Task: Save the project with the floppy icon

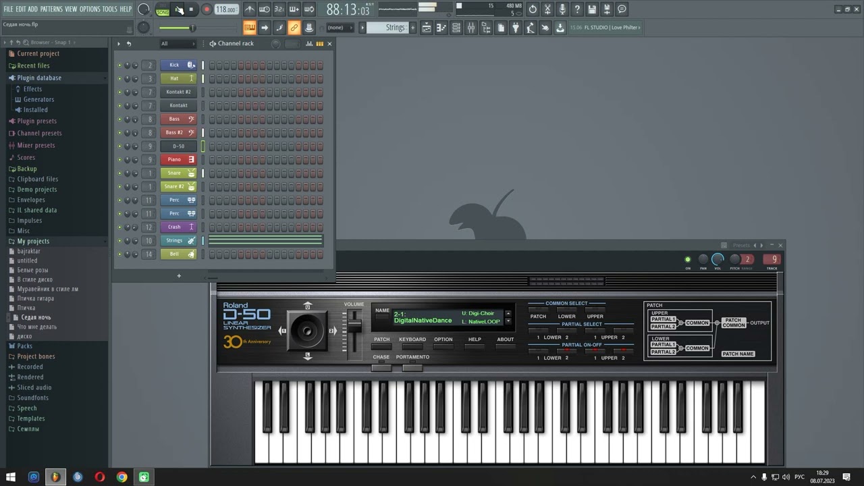Action: coord(592,9)
